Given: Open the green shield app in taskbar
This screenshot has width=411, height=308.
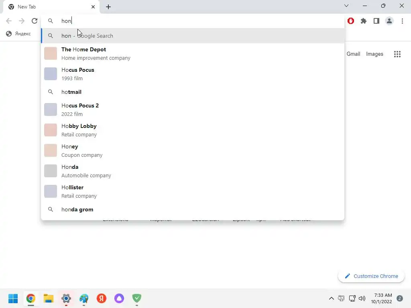Looking at the screenshot, I should pos(137,298).
